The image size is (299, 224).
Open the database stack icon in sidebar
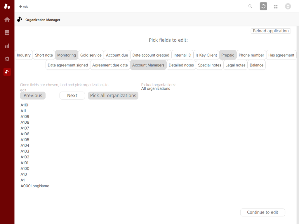(x=7, y=33)
